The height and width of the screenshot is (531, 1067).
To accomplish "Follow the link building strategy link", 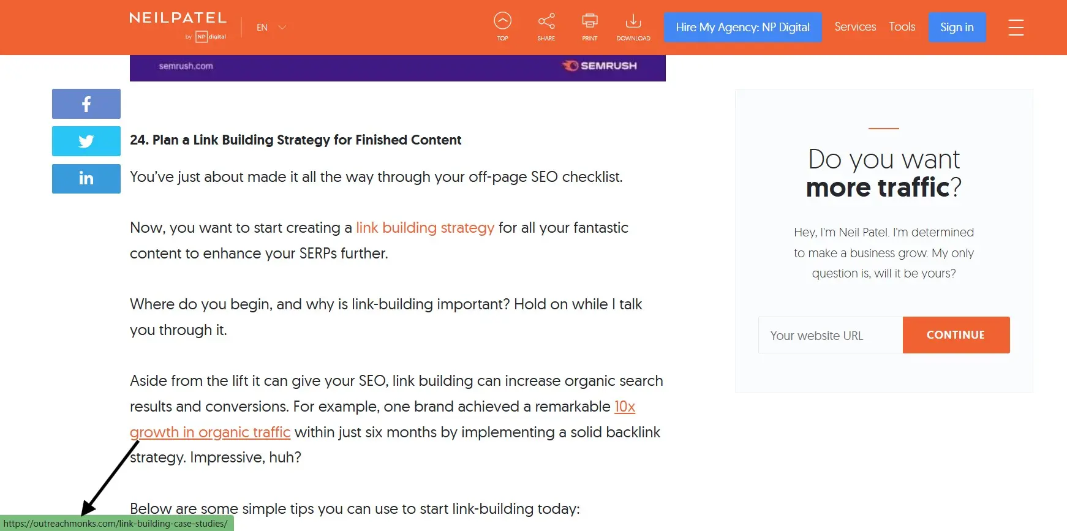I will click(424, 228).
